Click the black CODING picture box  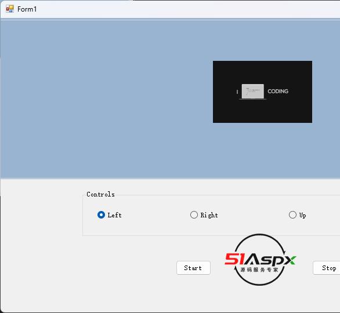tap(262, 92)
